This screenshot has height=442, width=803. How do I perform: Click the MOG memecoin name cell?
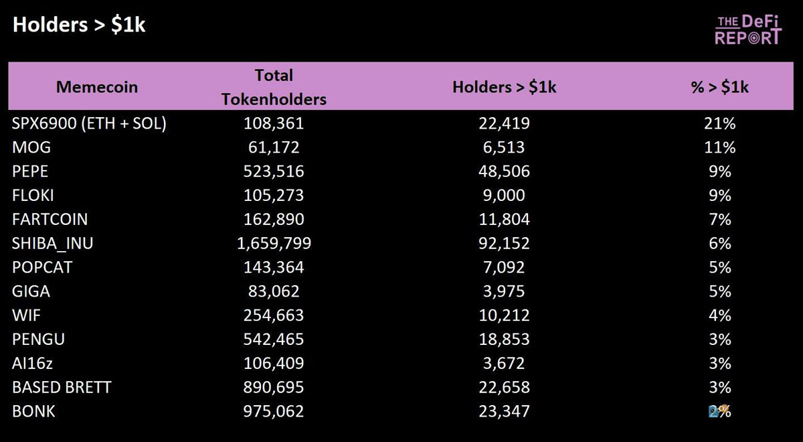click(31, 147)
